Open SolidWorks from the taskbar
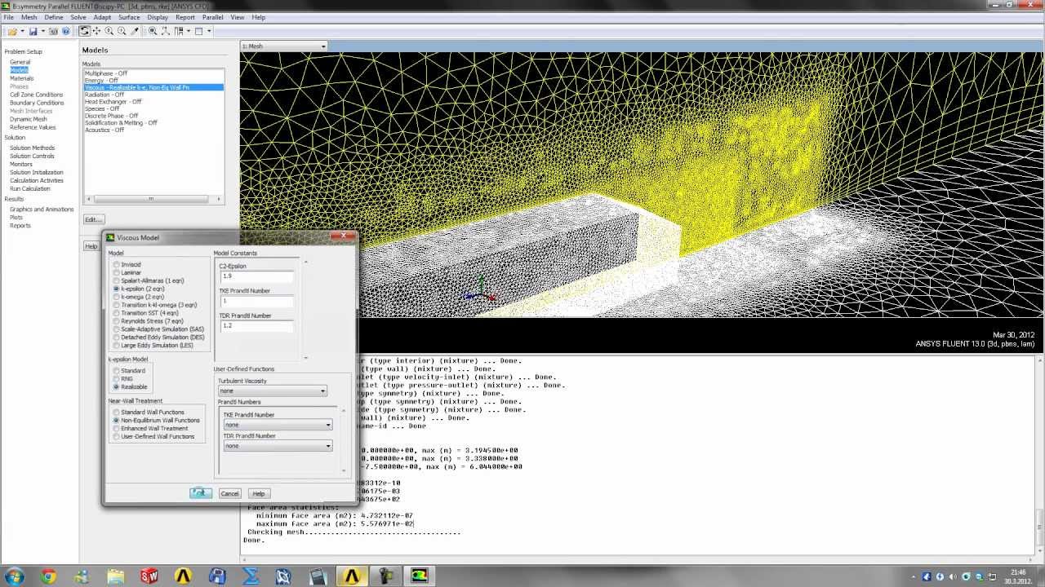The width and height of the screenshot is (1045, 587). [x=149, y=576]
